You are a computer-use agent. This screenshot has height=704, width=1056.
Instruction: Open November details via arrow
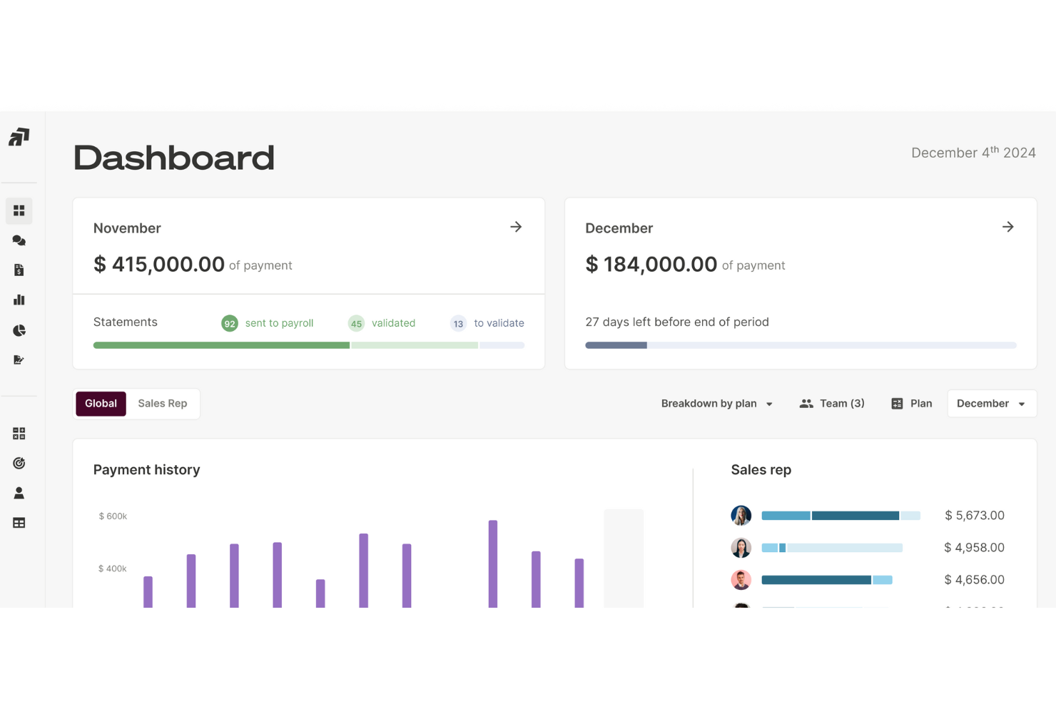tap(516, 227)
